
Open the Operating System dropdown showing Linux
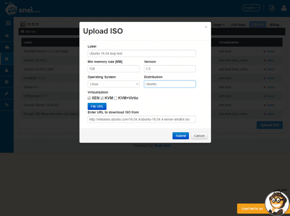[x=114, y=84]
